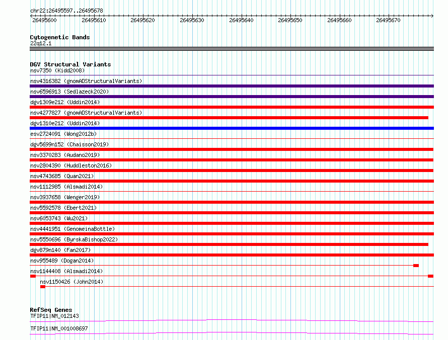Click the red bar under nsv2804390
This screenshot has width=448, height=340.
coord(232,171)
